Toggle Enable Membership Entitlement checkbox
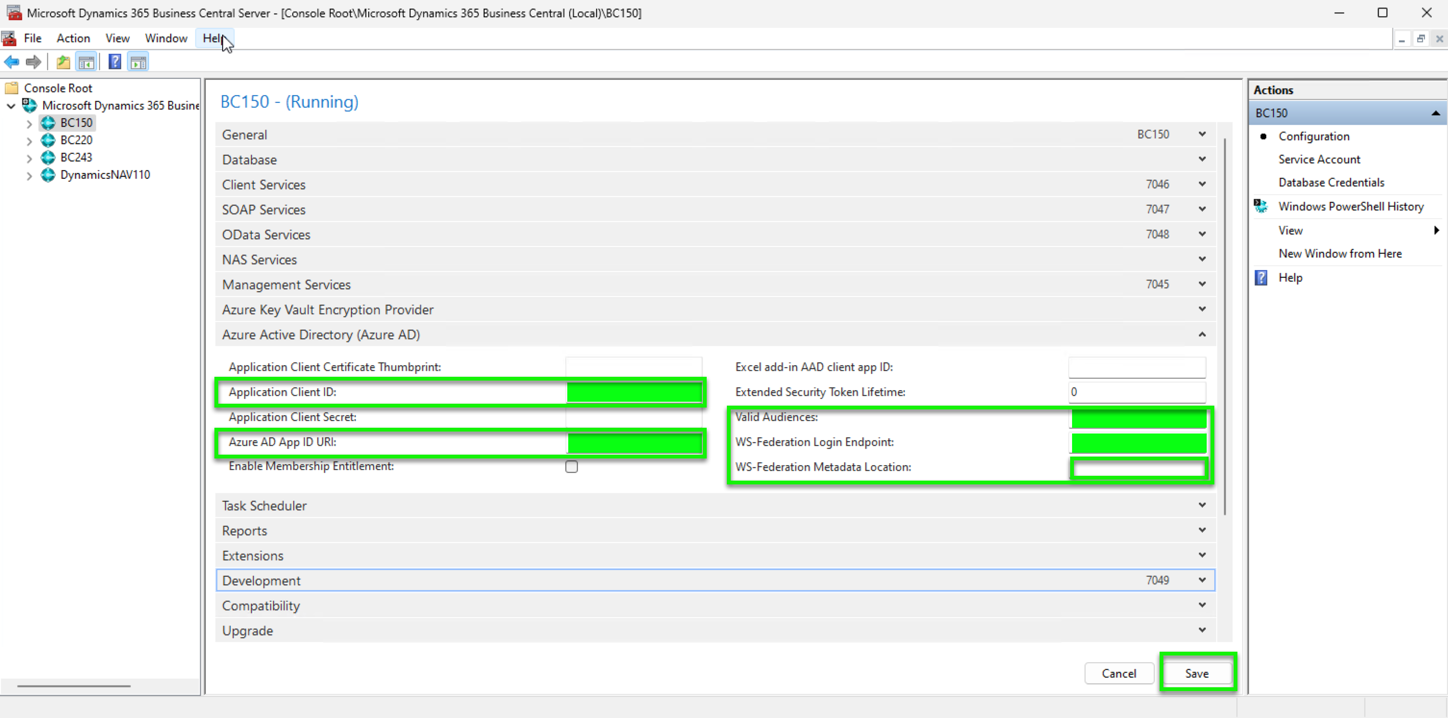Screen dimensions: 1448x718 (x=572, y=467)
